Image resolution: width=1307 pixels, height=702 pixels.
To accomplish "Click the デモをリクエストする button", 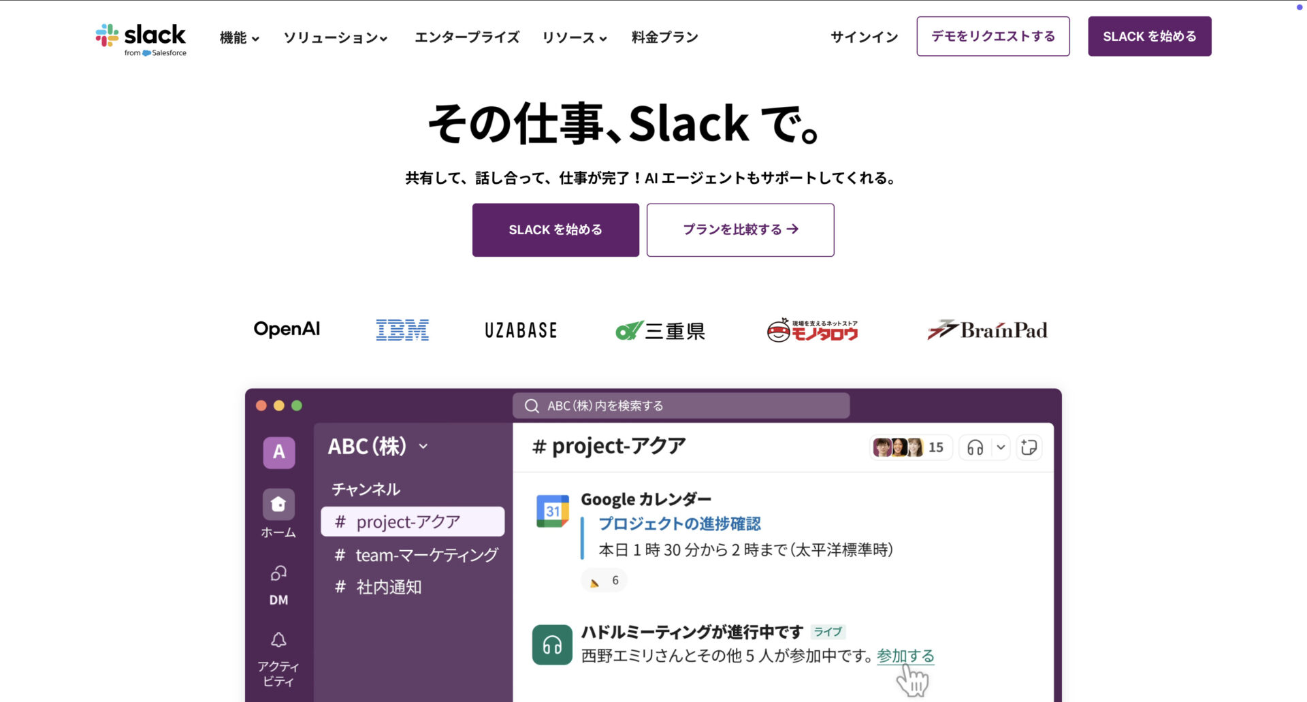I will (992, 36).
